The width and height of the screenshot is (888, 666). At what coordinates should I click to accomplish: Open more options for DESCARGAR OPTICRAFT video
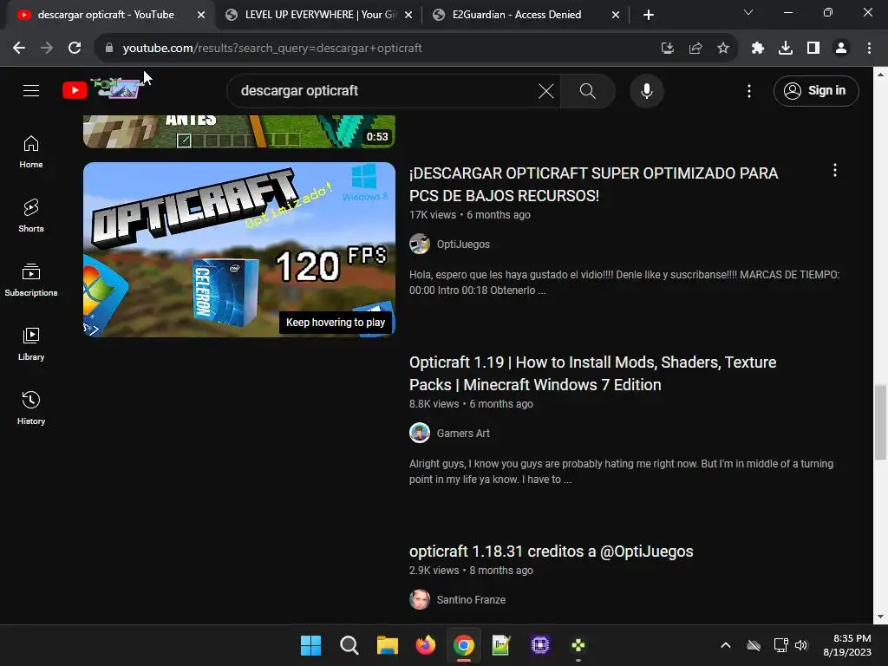[834, 171]
